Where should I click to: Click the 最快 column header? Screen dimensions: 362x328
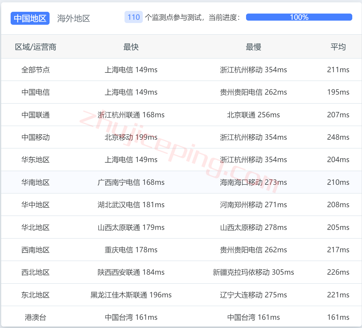131,47
